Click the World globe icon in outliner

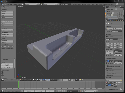tap(106, 11)
